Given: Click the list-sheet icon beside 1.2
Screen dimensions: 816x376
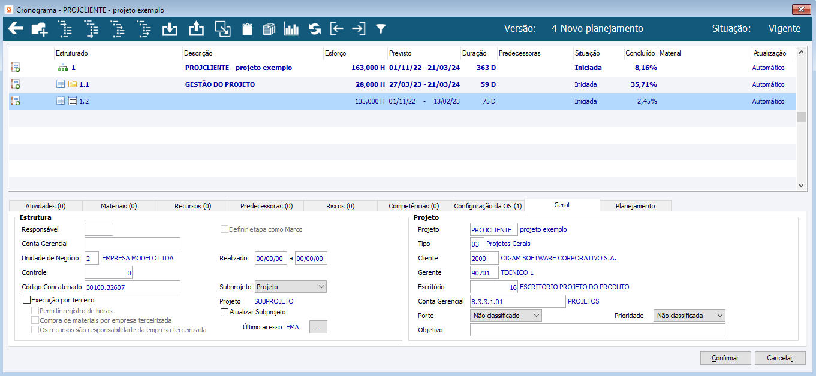Looking at the screenshot, I should click(73, 101).
